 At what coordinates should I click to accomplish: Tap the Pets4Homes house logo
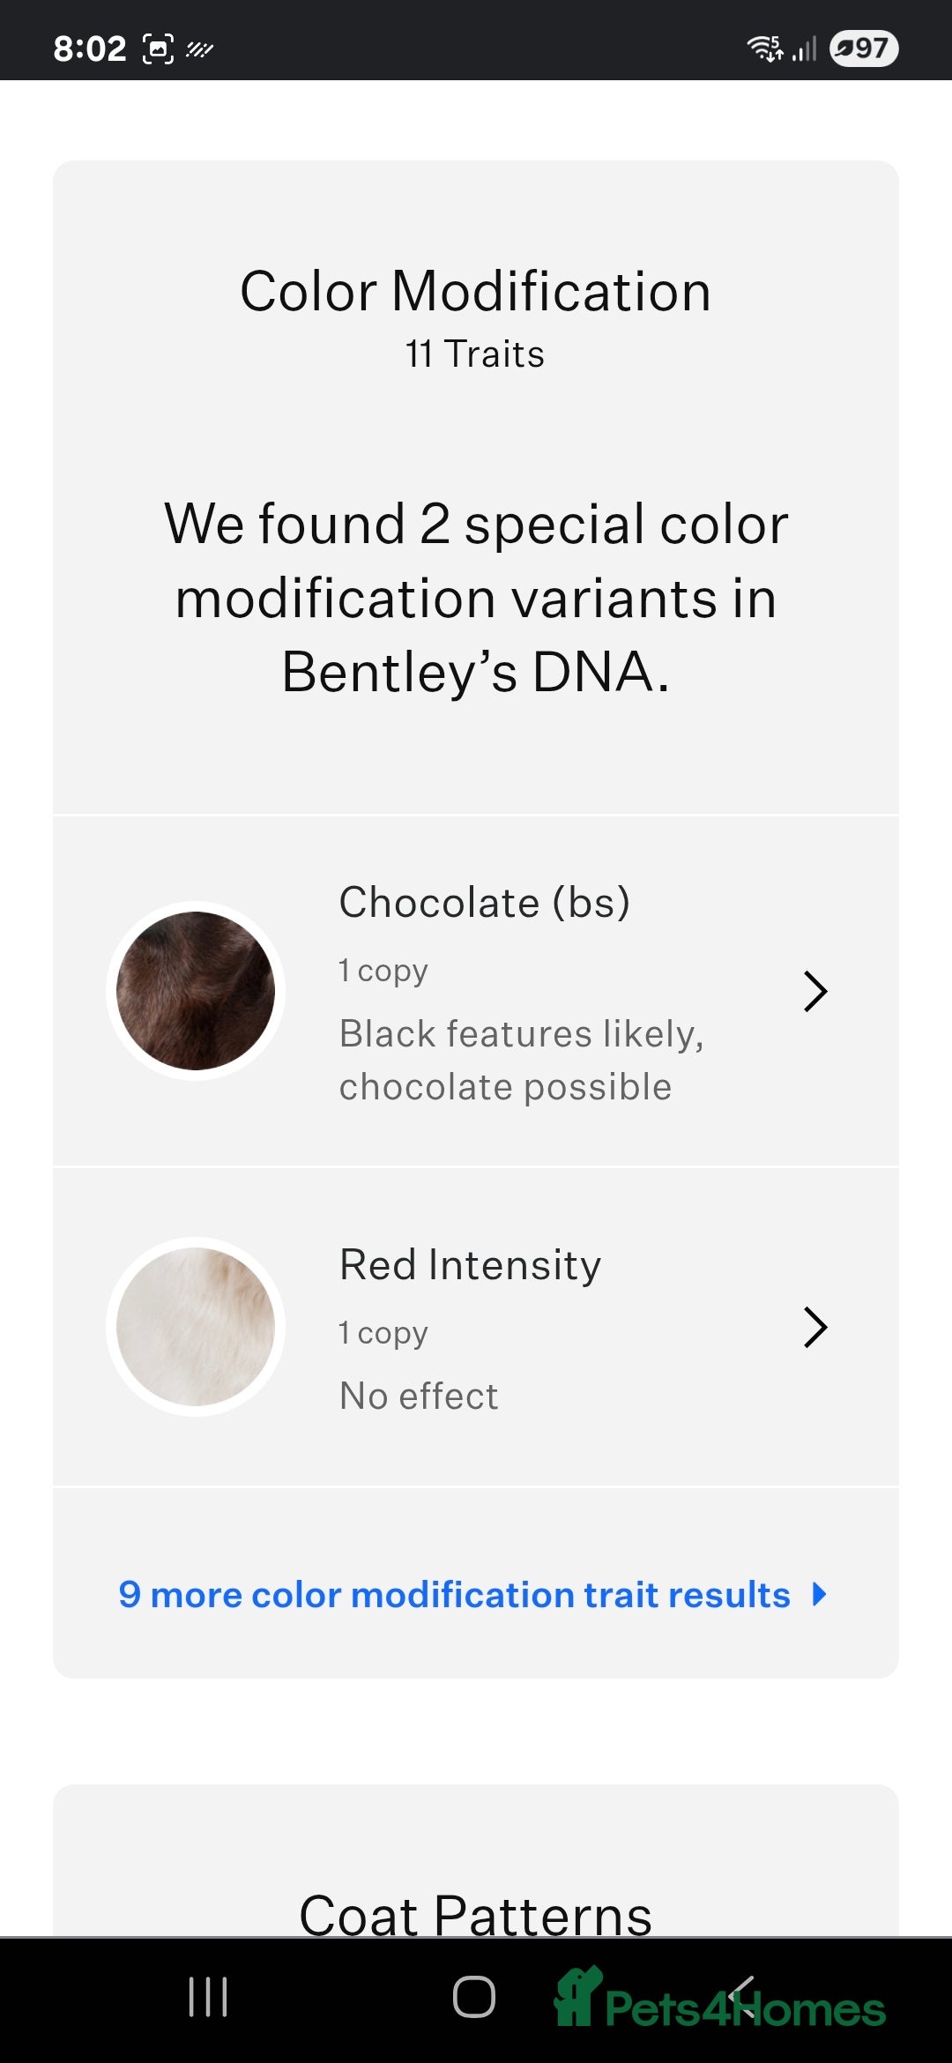pyautogui.click(x=578, y=1996)
